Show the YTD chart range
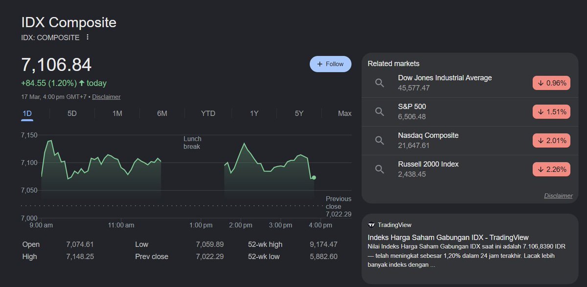The image size is (587, 287). click(208, 113)
